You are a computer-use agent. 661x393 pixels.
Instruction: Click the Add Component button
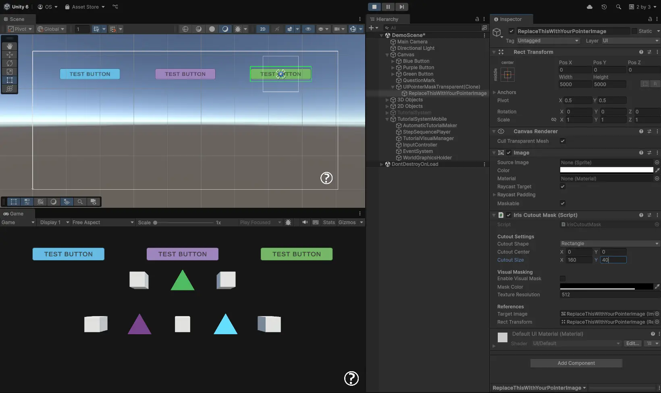[576, 363]
